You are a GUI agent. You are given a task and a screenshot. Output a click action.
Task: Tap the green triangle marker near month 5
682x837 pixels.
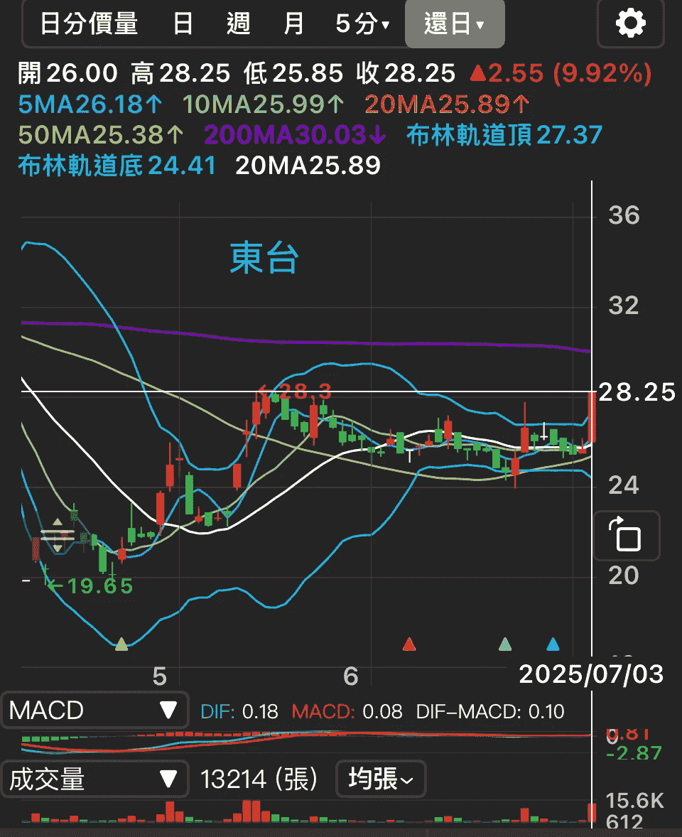(121, 644)
